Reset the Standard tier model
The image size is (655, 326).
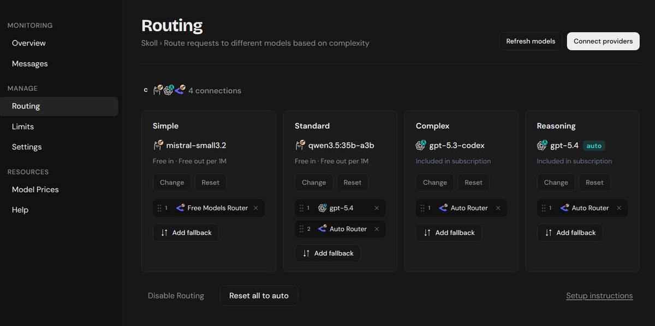[353, 182]
